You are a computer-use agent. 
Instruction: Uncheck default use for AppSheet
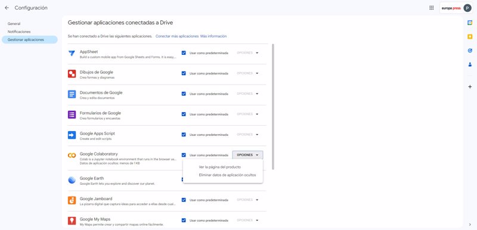tap(184, 53)
